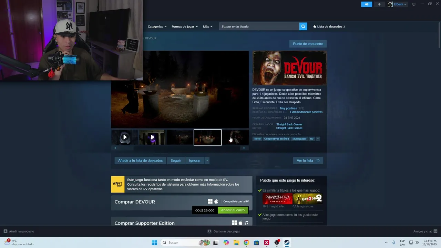
Task: Expand the Categorías menu
Action: pyautogui.click(x=157, y=27)
